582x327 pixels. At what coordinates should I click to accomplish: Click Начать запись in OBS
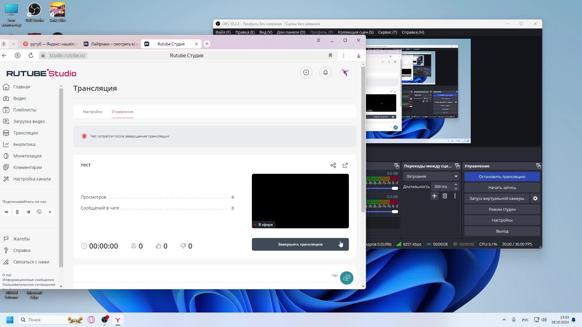[502, 187]
